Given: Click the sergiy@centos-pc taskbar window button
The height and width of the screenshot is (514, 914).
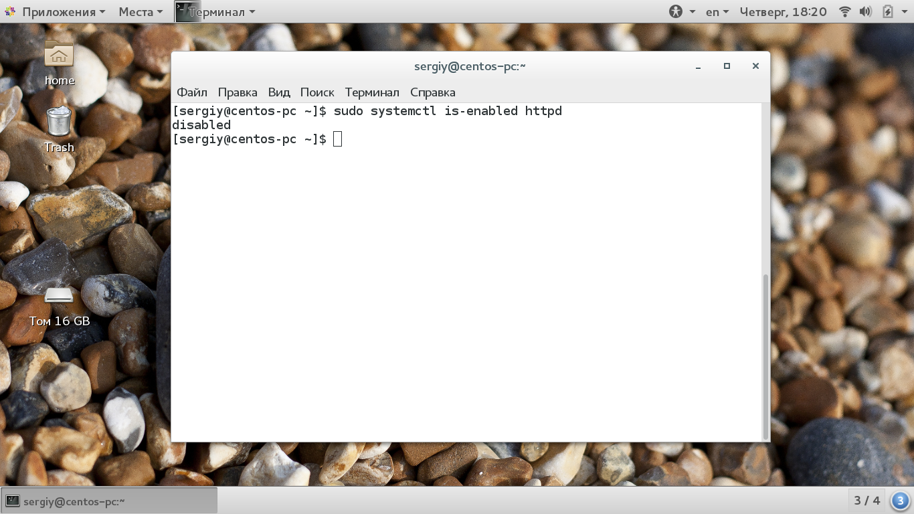Looking at the screenshot, I should (x=110, y=501).
